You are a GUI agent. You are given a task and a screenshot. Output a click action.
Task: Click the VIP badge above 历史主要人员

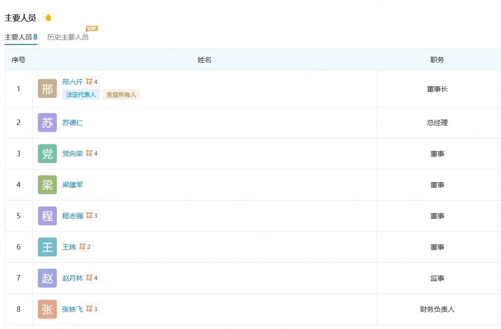click(92, 29)
